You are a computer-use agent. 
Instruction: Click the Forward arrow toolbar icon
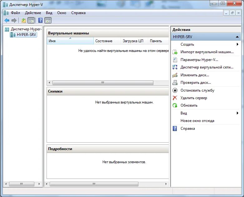pos(14,20)
